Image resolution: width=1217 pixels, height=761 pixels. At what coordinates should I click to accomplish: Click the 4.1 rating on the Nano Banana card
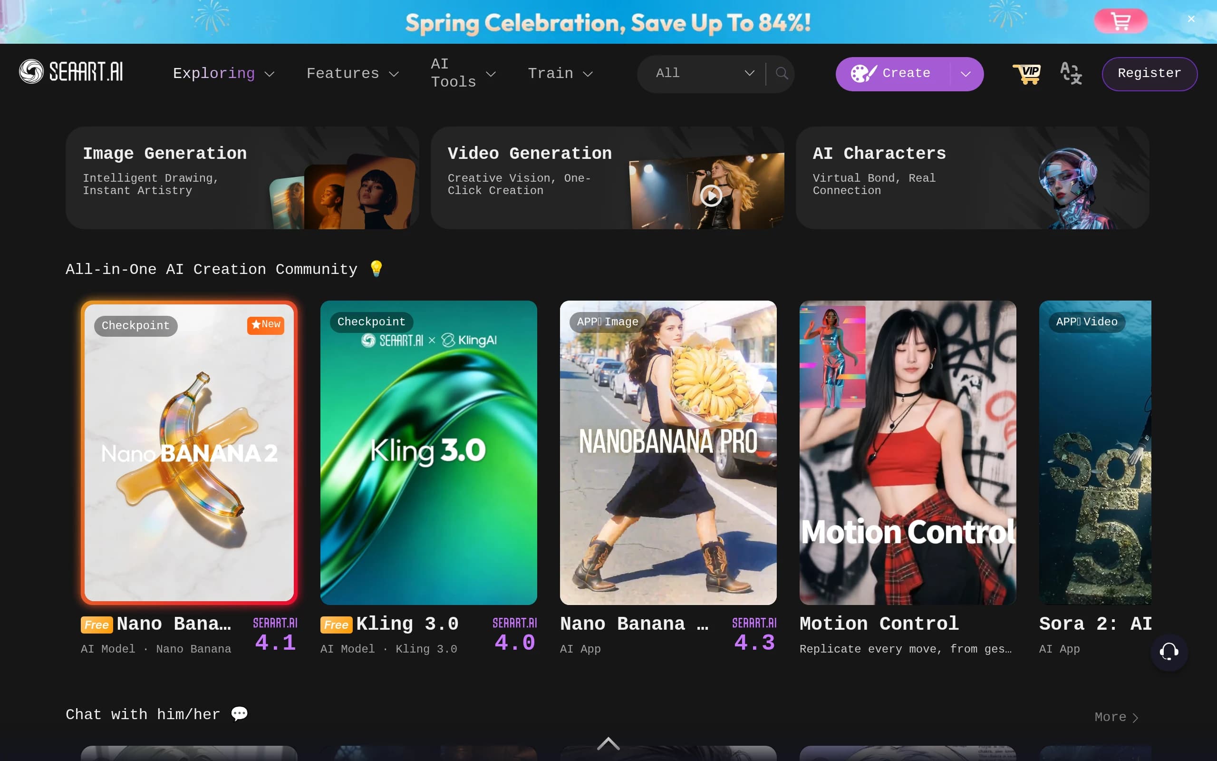pyautogui.click(x=275, y=643)
